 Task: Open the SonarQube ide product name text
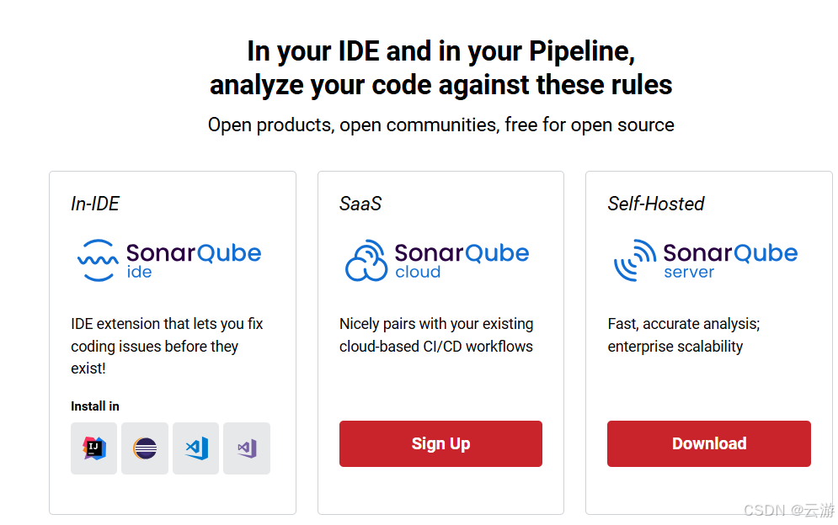194,261
